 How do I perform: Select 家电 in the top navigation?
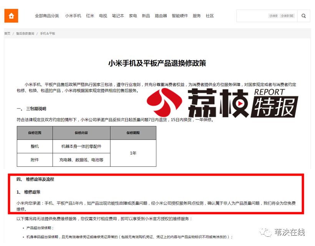click(x=133, y=16)
